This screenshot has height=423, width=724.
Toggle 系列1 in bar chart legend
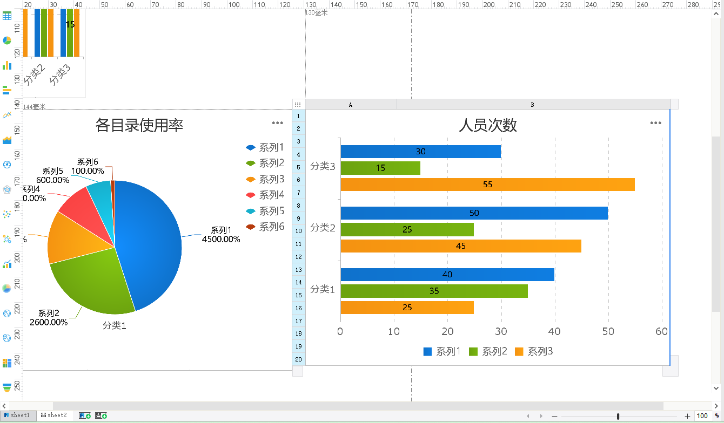[441, 352]
